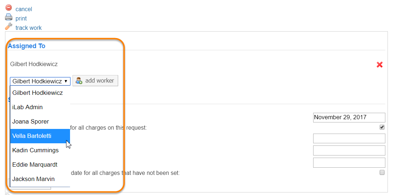Viewport: 399px width, 195px height.
Task: Enable the charges not set date checkbox
Action: [x=382, y=172]
